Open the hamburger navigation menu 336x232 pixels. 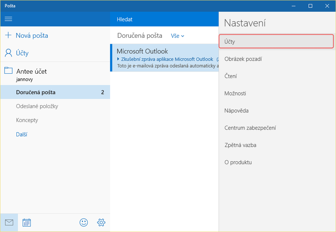(x=8, y=19)
